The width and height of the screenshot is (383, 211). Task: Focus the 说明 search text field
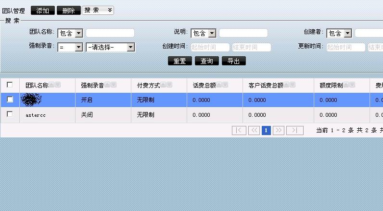coord(243,33)
